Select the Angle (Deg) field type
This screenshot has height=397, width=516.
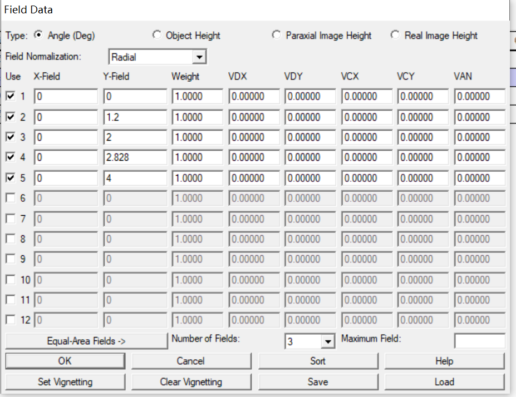point(39,35)
